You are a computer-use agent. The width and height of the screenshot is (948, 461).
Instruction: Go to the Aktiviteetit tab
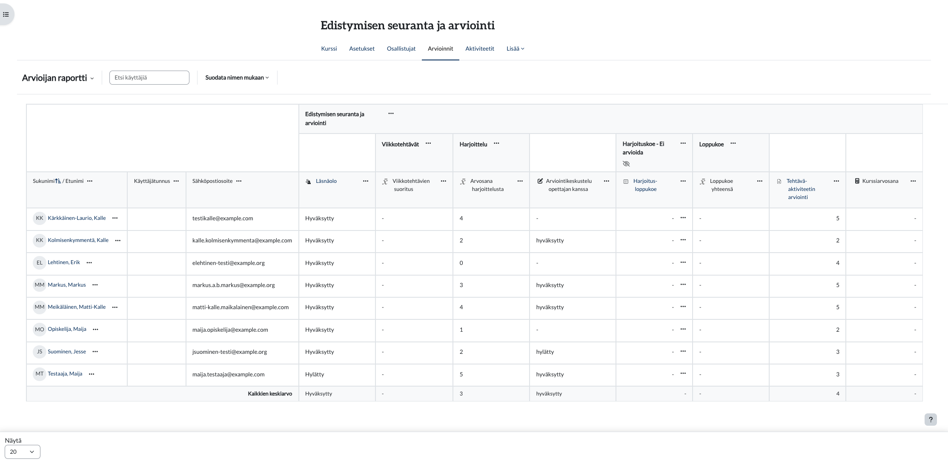tap(479, 49)
